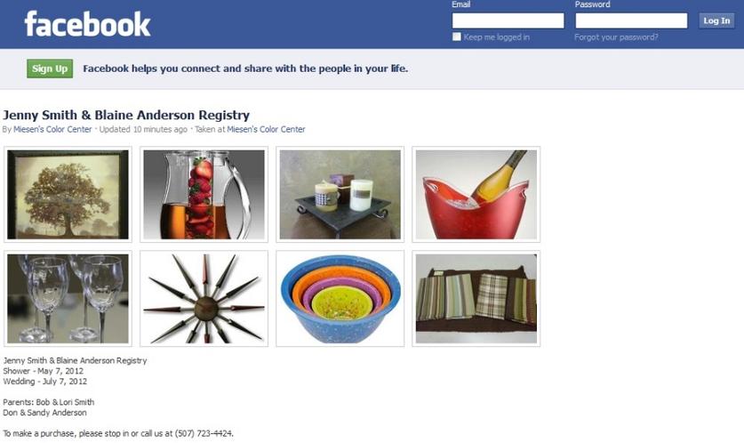Click the Email input field

tap(508, 20)
